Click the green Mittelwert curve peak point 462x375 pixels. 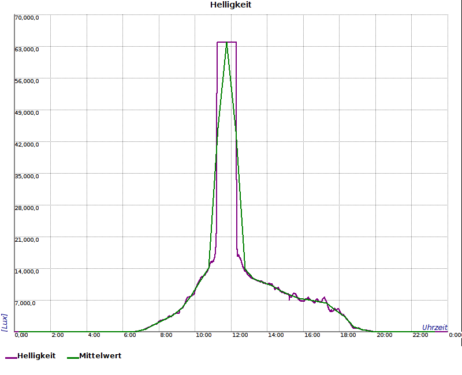pyautogui.click(x=226, y=43)
